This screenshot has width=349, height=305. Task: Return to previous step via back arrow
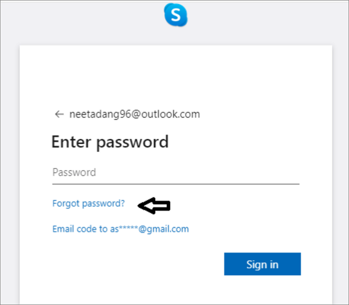click(x=59, y=114)
